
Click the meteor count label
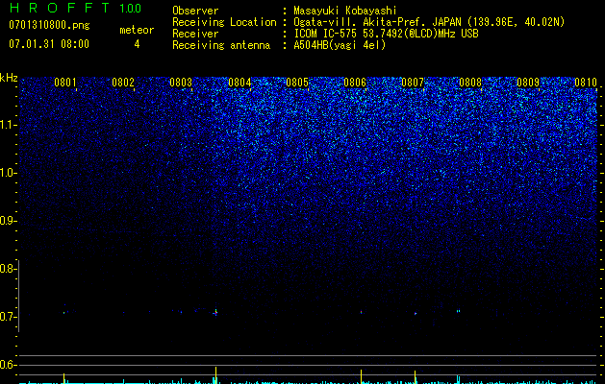(137, 30)
